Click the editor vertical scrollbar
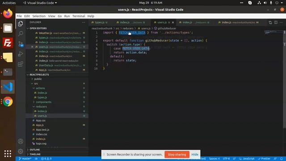 (x=285, y=80)
